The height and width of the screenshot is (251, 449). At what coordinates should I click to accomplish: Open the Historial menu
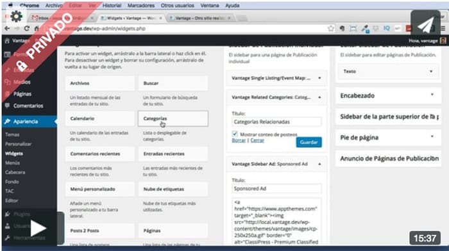click(112, 5)
